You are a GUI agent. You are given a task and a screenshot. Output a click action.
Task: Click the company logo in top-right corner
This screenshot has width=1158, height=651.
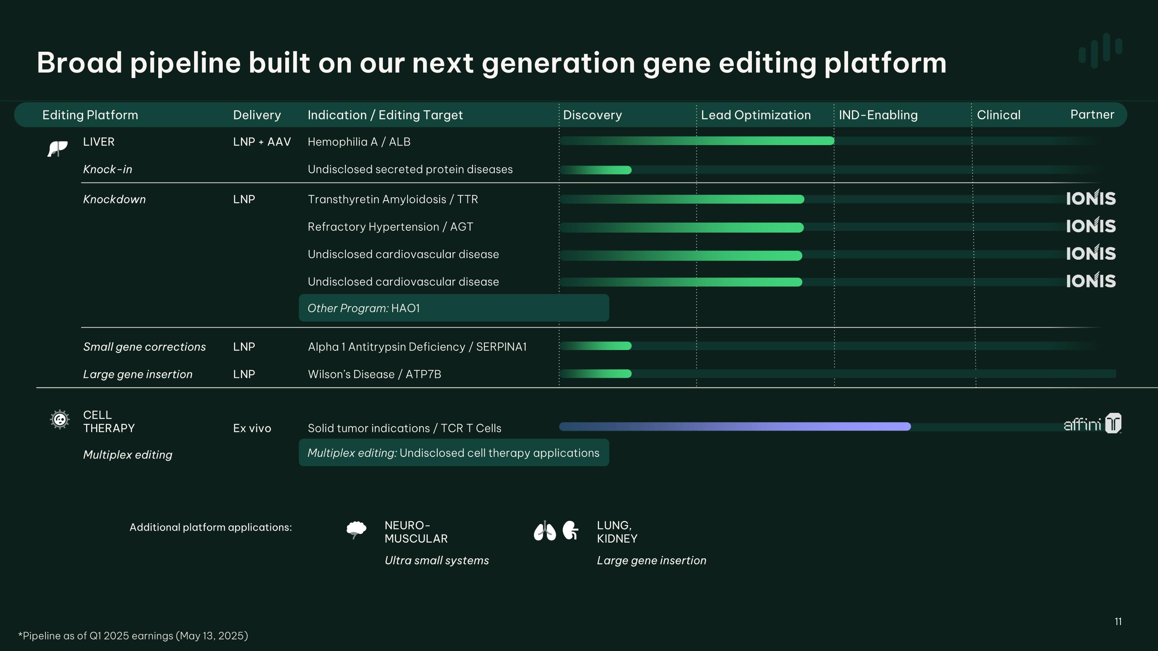1100,50
